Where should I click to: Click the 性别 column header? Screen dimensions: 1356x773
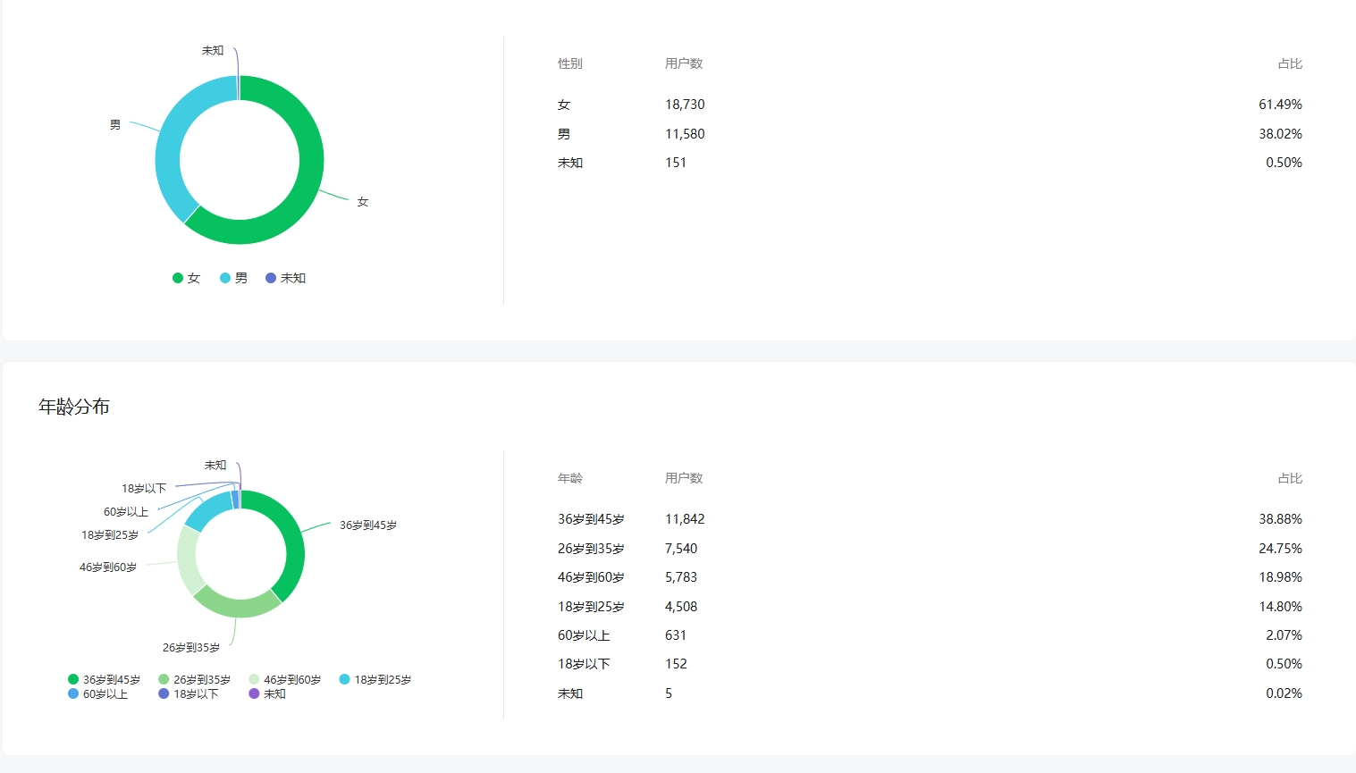pos(570,63)
